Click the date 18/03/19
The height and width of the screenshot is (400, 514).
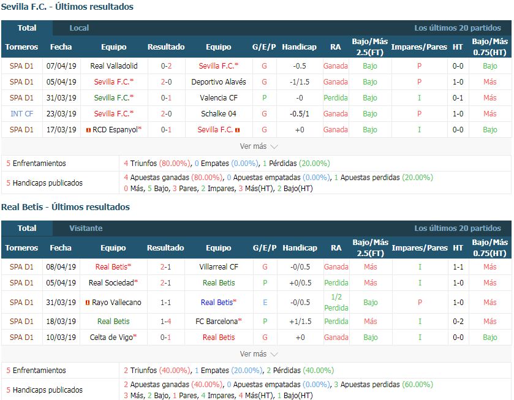point(61,322)
